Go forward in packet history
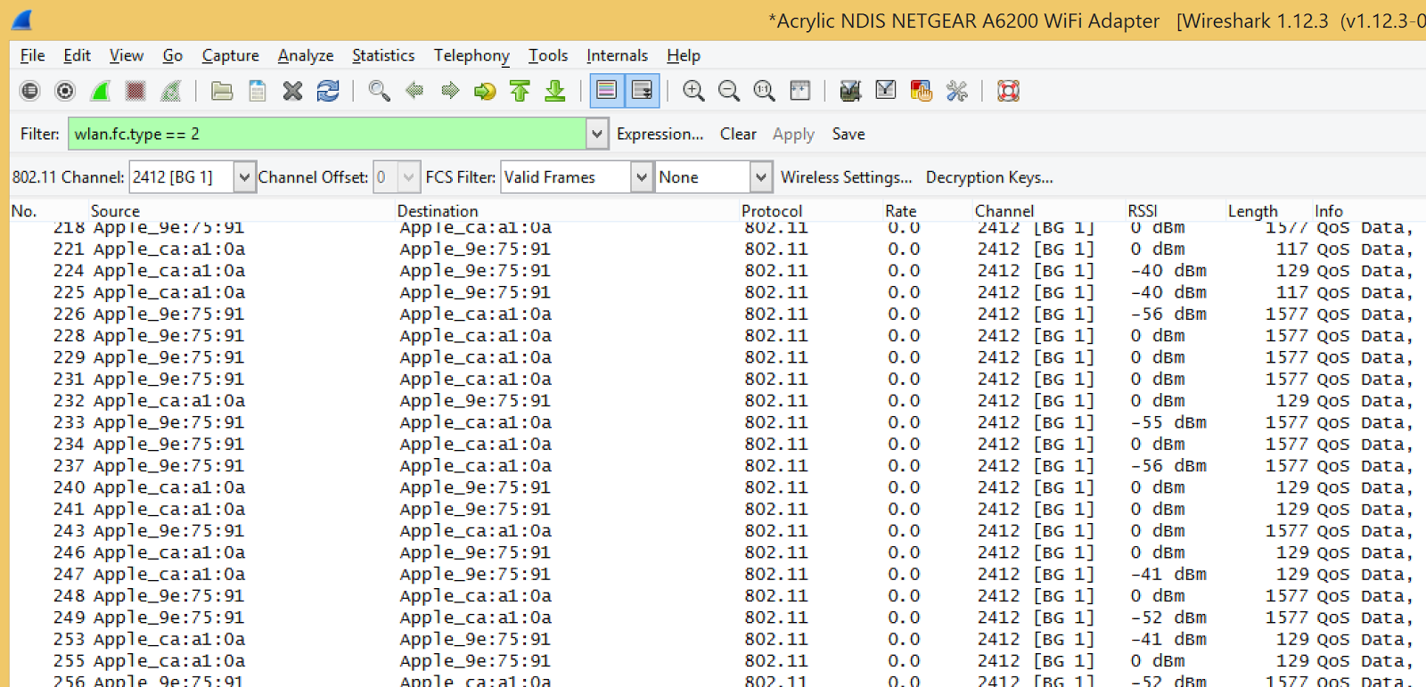1426x687 pixels. click(450, 91)
